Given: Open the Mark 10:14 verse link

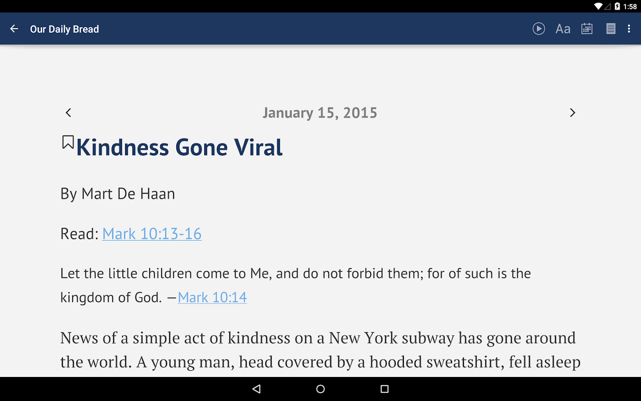Looking at the screenshot, I should point(212,298).
